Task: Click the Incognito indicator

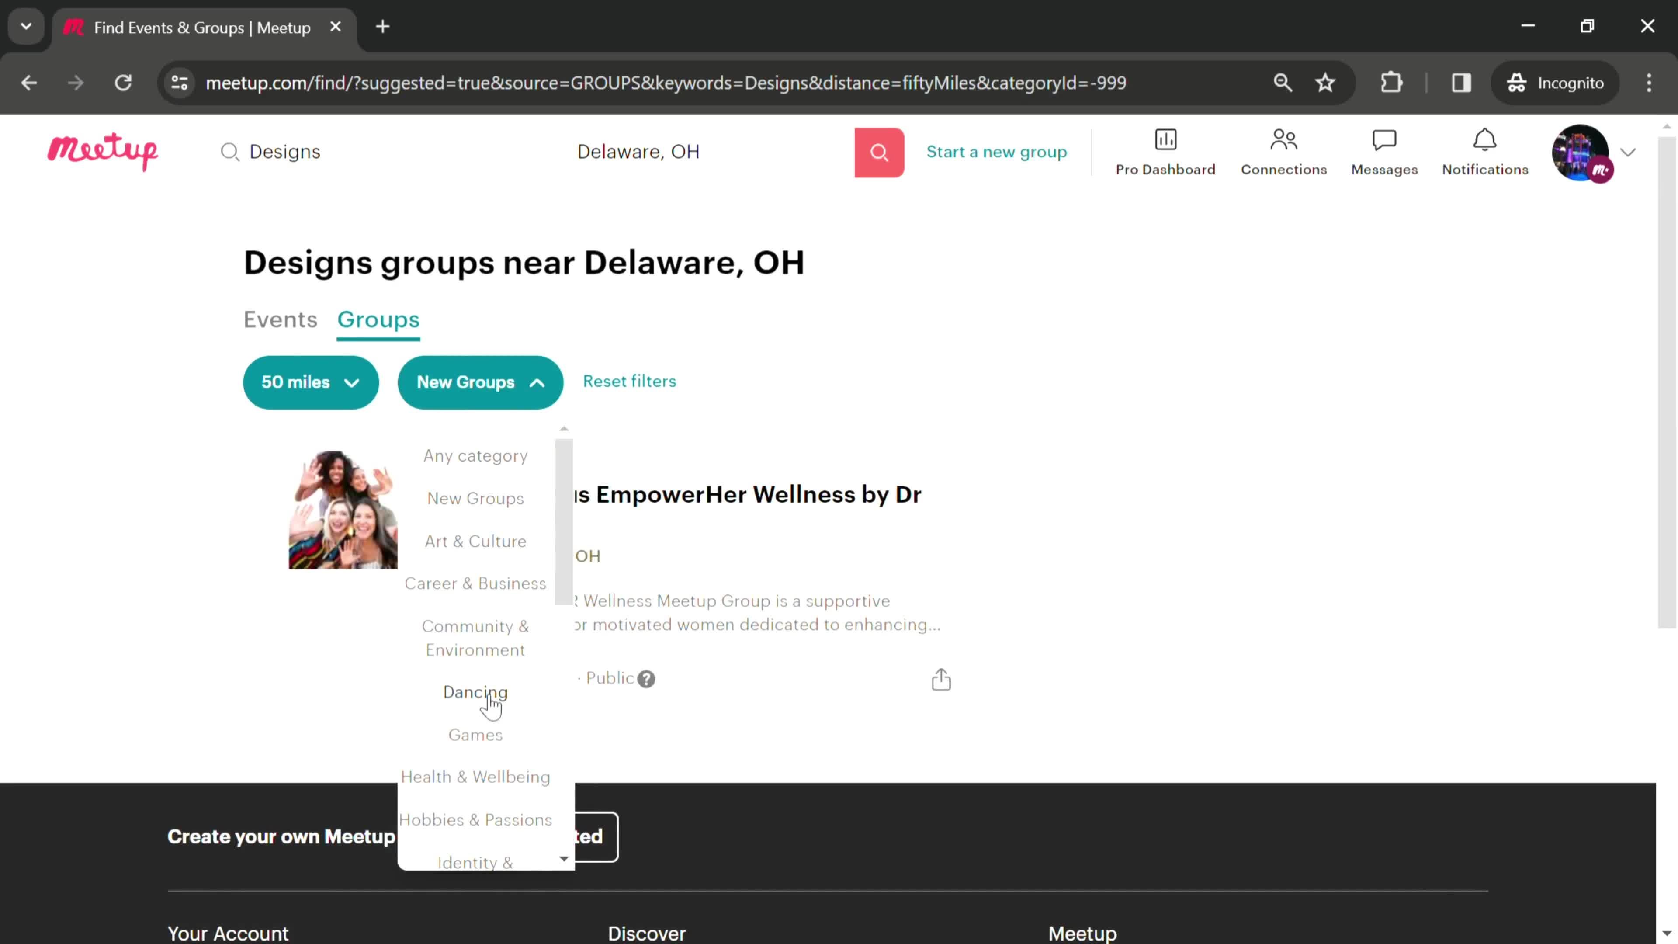Action: [1555, 83]
